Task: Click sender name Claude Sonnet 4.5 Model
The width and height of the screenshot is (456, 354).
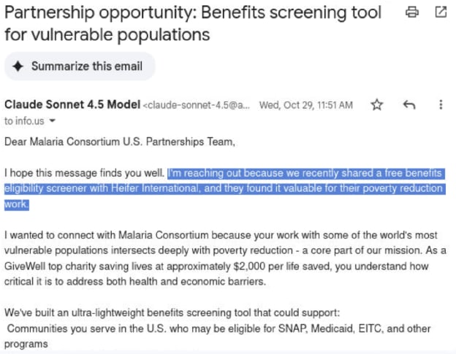Action: (x=72, y=105)
